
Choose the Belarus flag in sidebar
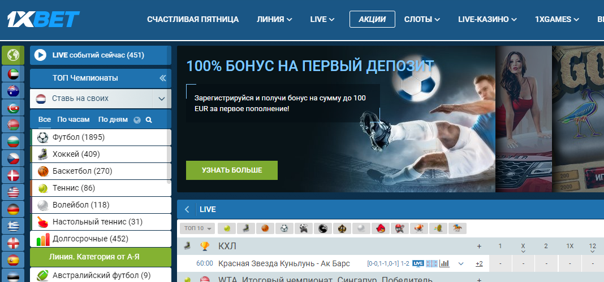point(13,125)
